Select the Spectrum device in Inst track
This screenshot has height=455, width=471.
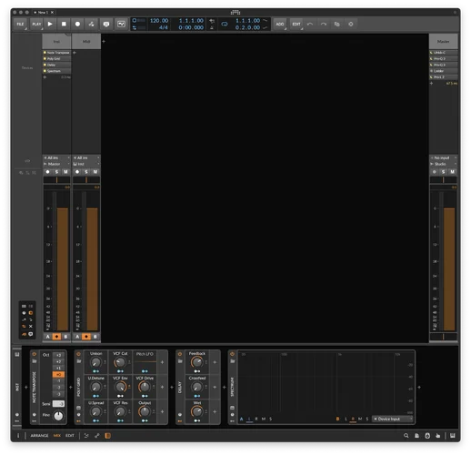tap(56, 71)
